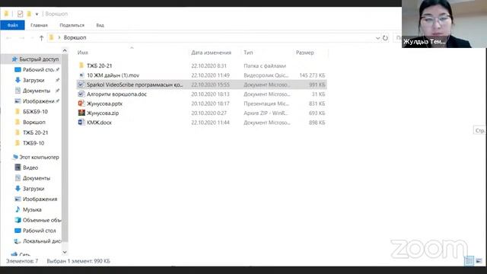Image resolution: width=487 pixels, height=274 pixels.
Task: Select the ТЖБ 20-21 folder icon in file list
Action: pyautogui.click(x=81, y=65)
